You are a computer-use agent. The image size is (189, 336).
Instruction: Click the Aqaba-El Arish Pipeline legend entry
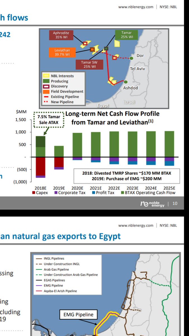(56, 291)
